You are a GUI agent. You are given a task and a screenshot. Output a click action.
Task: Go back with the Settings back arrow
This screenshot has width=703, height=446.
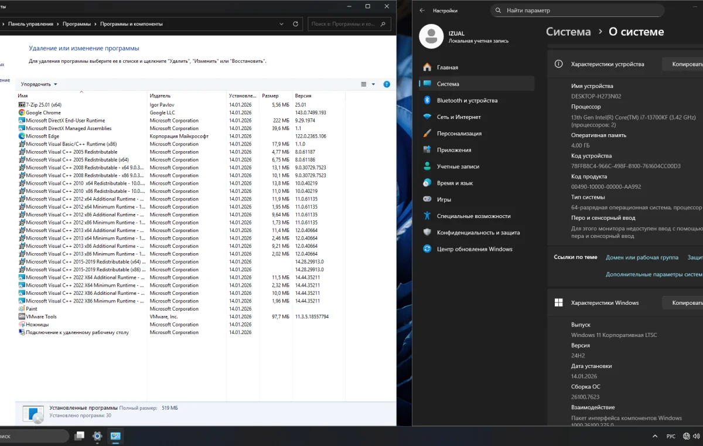[421, 11]
